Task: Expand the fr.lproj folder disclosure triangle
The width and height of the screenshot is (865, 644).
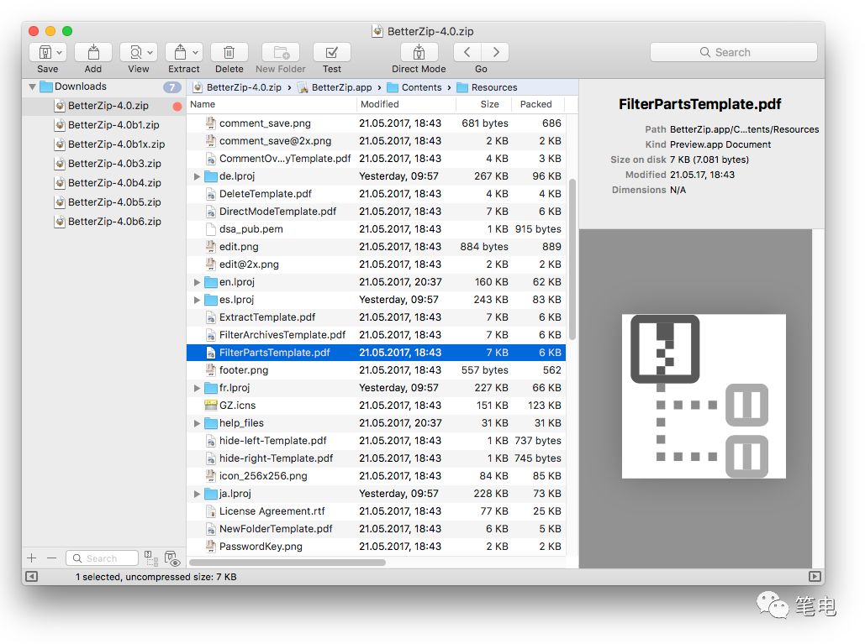Action: [x=196, y=387]
